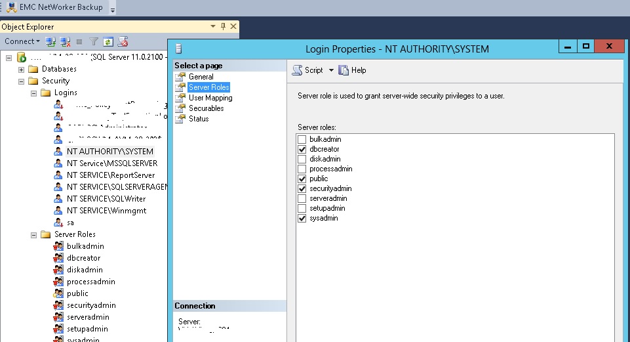This screenshot has width=630, height=342.
Task: Click the public role icon in tree
Action: coord(58,293)
